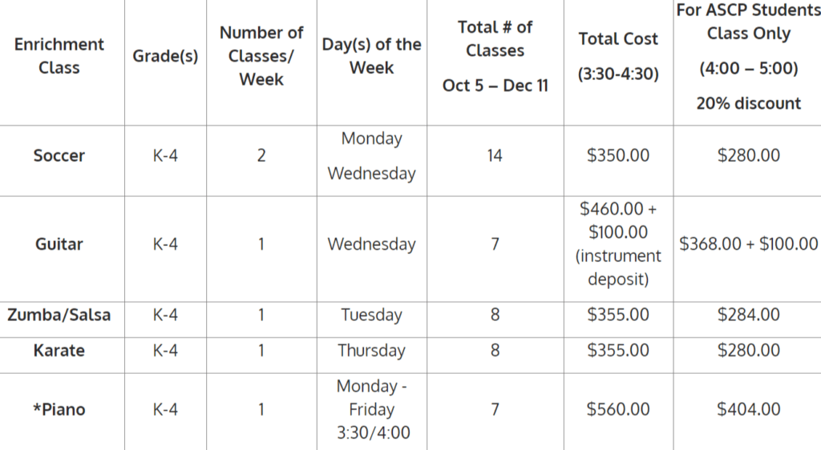The image size is (821, 450).
Task: Click the Soccer total classes number 14
Action: (495, 156)
